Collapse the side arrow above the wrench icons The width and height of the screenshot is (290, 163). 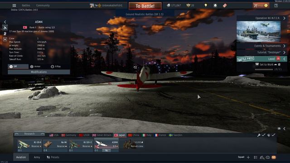point(285,129)
